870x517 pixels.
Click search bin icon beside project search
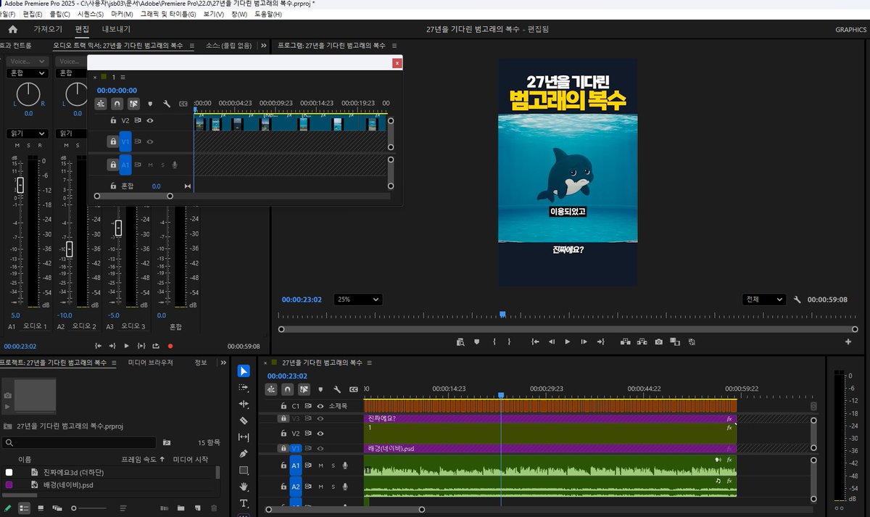tap(167, 442)
